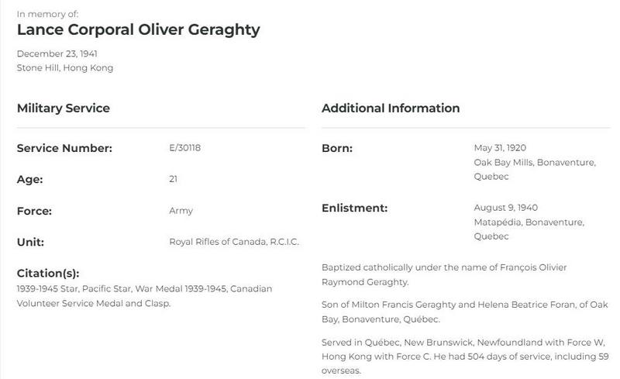Select the Military Service section heading
This screenshot has height=379, width=620.
point(64,108)
